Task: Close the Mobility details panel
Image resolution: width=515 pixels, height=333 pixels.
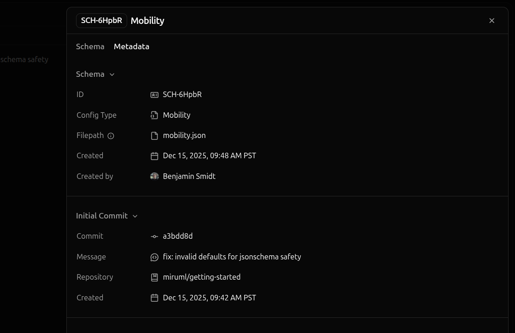Action: tap(492, 21)
